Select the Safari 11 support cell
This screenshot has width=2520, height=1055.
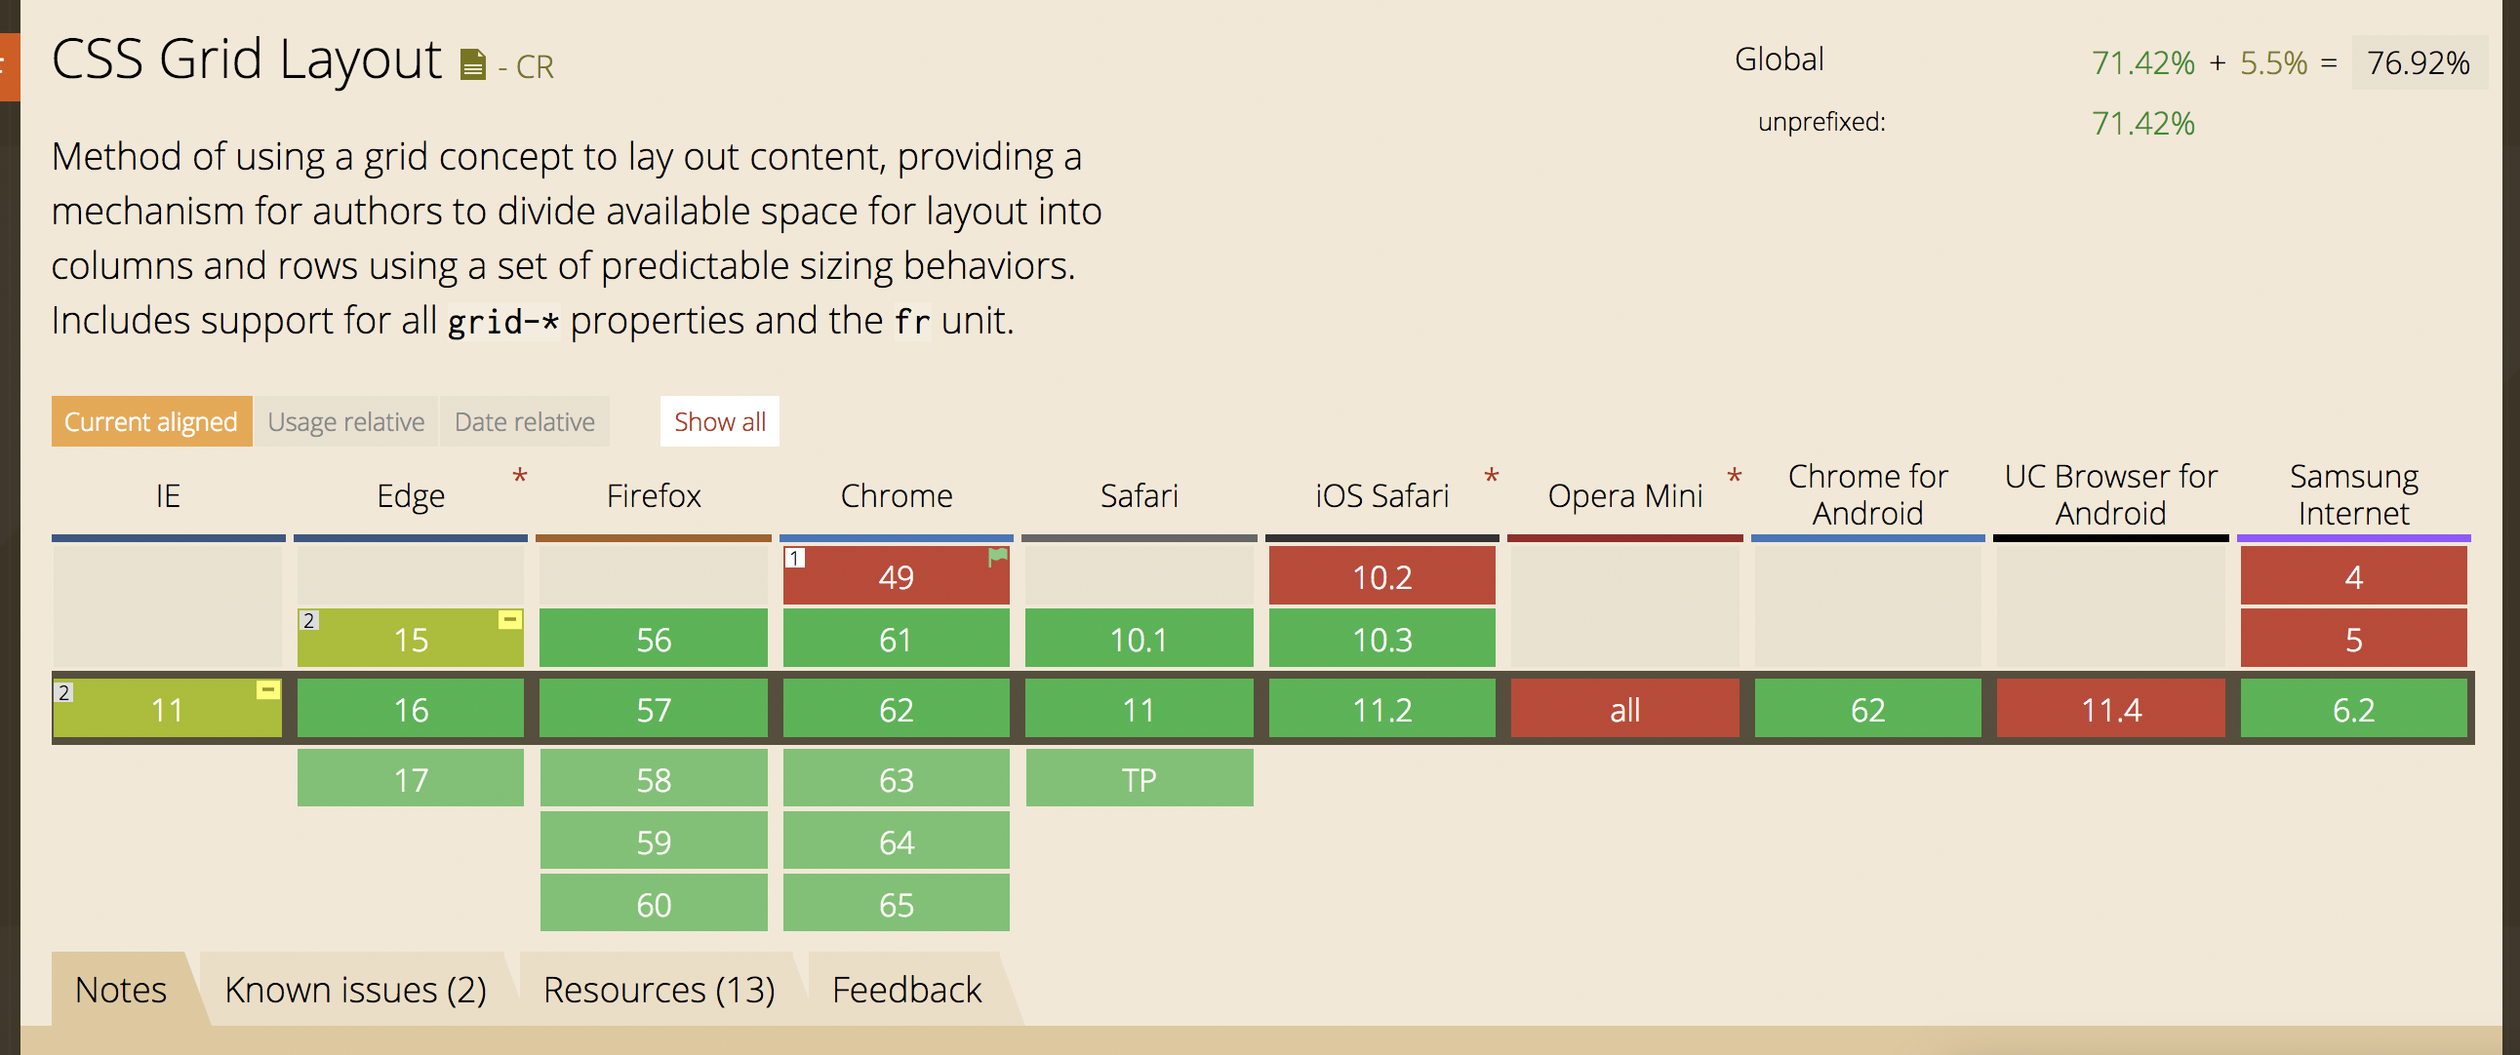1138,709
